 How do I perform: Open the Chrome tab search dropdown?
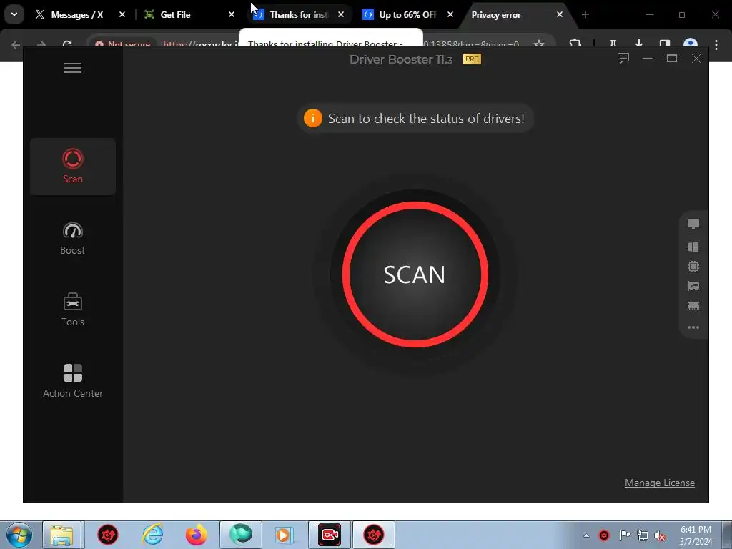tap(14, 14)
